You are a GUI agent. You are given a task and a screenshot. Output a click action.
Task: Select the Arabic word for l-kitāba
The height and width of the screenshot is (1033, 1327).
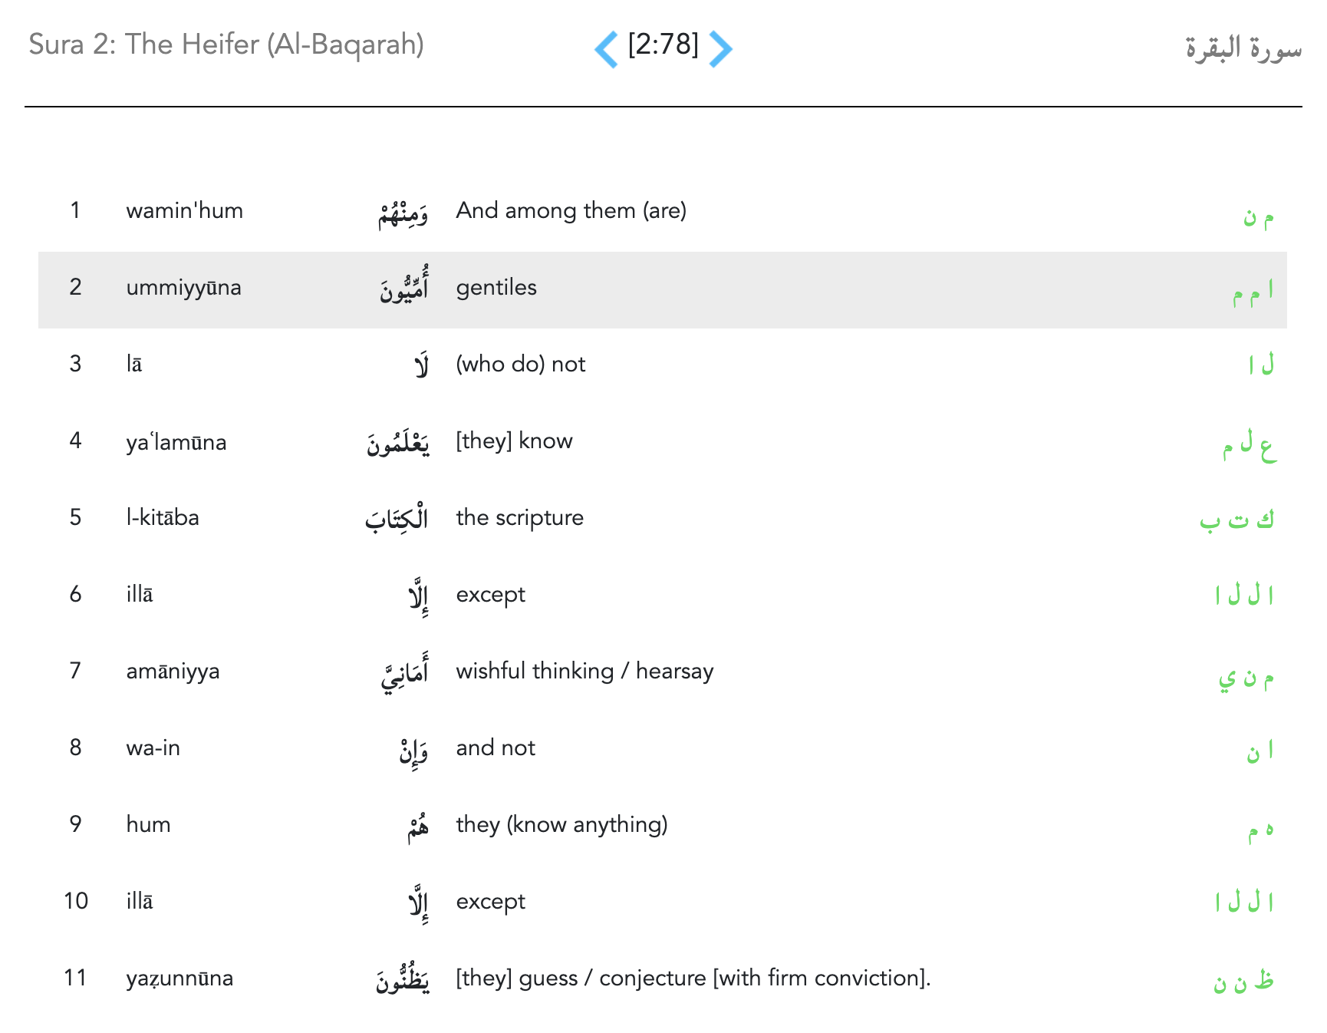pos(397,520)
